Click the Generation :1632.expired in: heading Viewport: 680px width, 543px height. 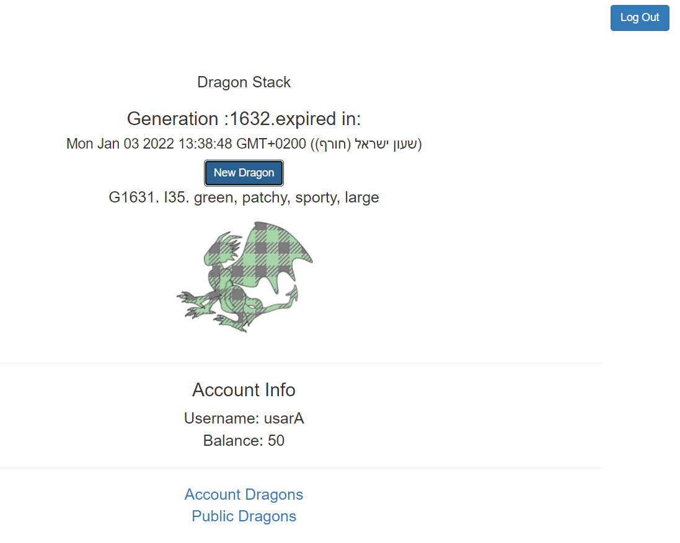coord(244,119)
